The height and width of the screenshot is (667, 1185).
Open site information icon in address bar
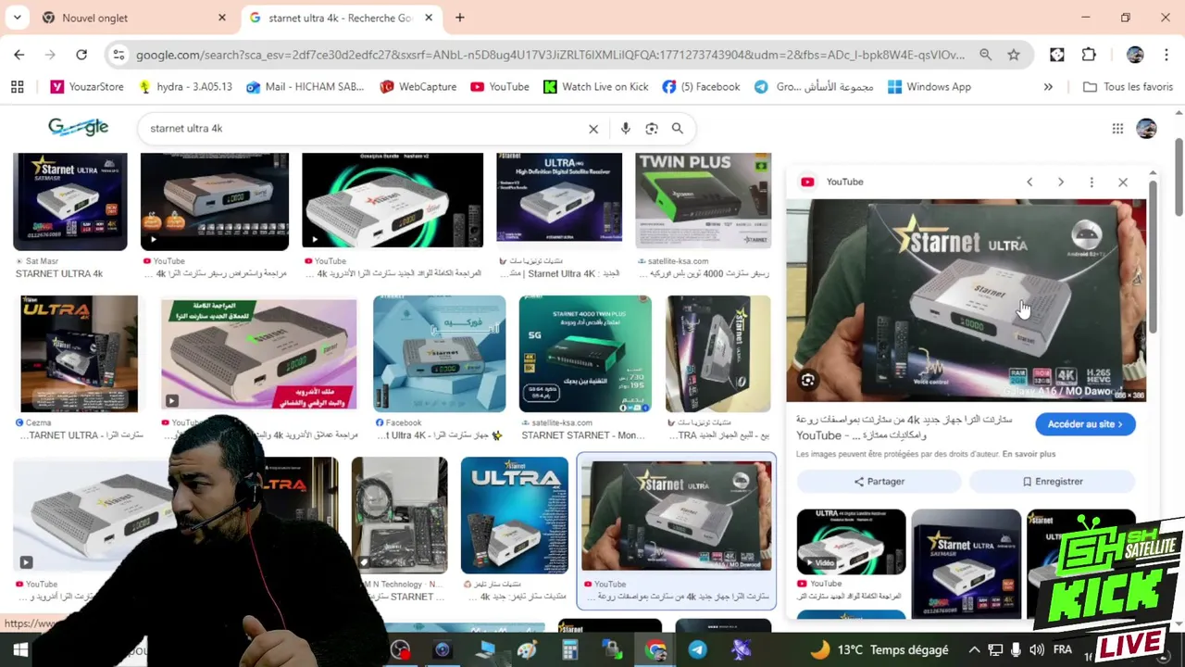pyautogui.click(x=118, y=56)
